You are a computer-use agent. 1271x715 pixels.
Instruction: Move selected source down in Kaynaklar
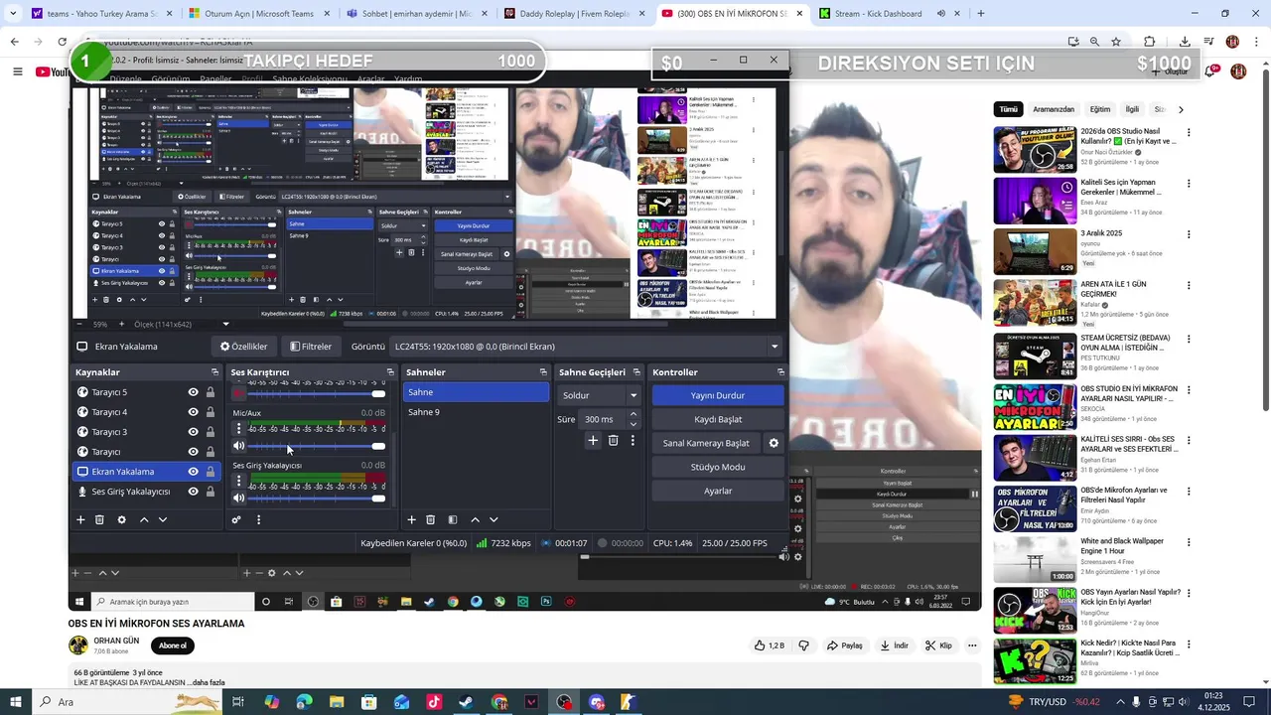163,519
